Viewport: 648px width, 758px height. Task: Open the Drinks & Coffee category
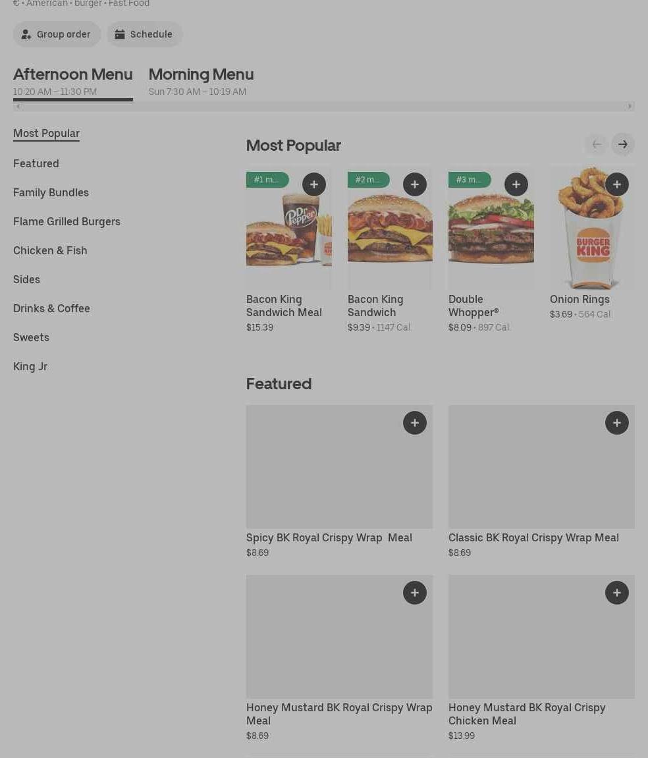(51, 308)
